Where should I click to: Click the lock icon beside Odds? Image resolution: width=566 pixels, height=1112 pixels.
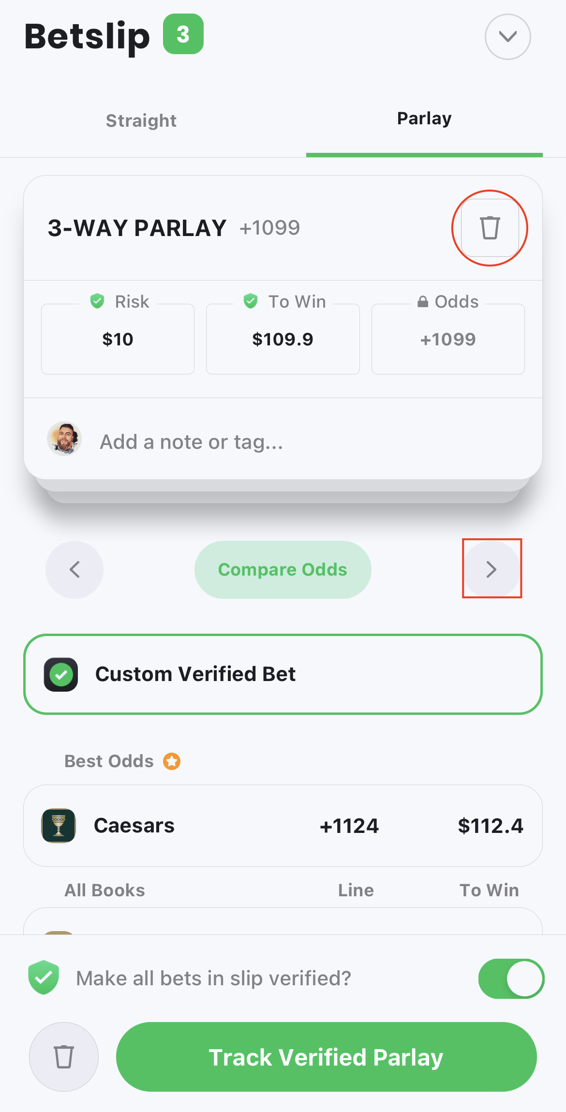click(x=423, y=302)
